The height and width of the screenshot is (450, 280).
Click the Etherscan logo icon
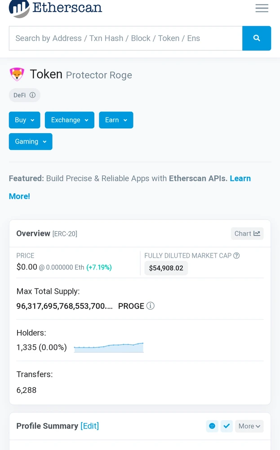coord(19,8)
